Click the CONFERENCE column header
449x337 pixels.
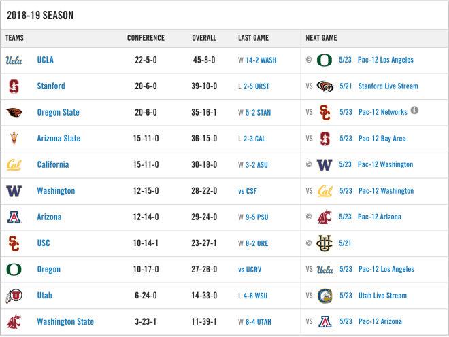pos(146,38)
